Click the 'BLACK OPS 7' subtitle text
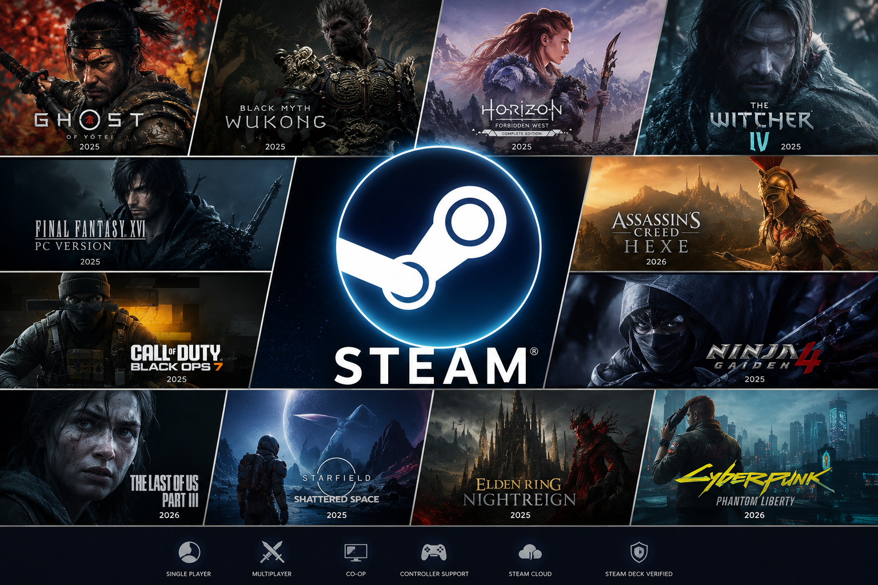 (x=177, y=367)
